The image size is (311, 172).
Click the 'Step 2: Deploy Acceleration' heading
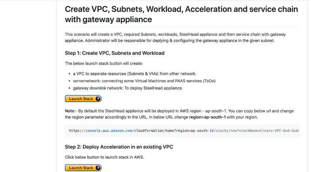[x=119, y=147]
